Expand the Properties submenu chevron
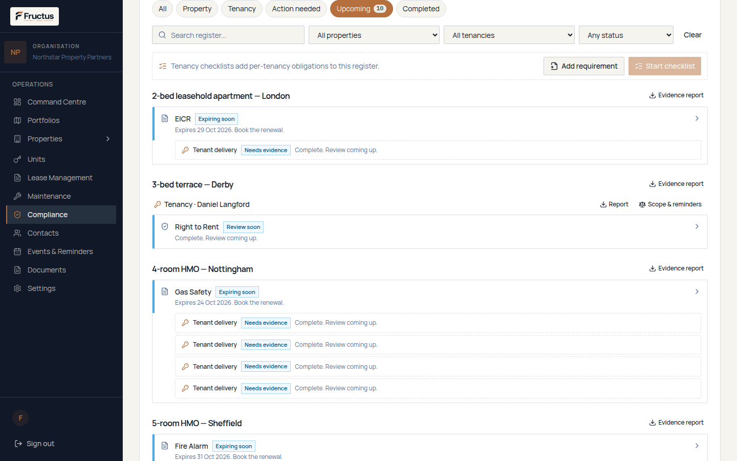The height and width of the screenshot is (461, 737). tap(108, 139)
